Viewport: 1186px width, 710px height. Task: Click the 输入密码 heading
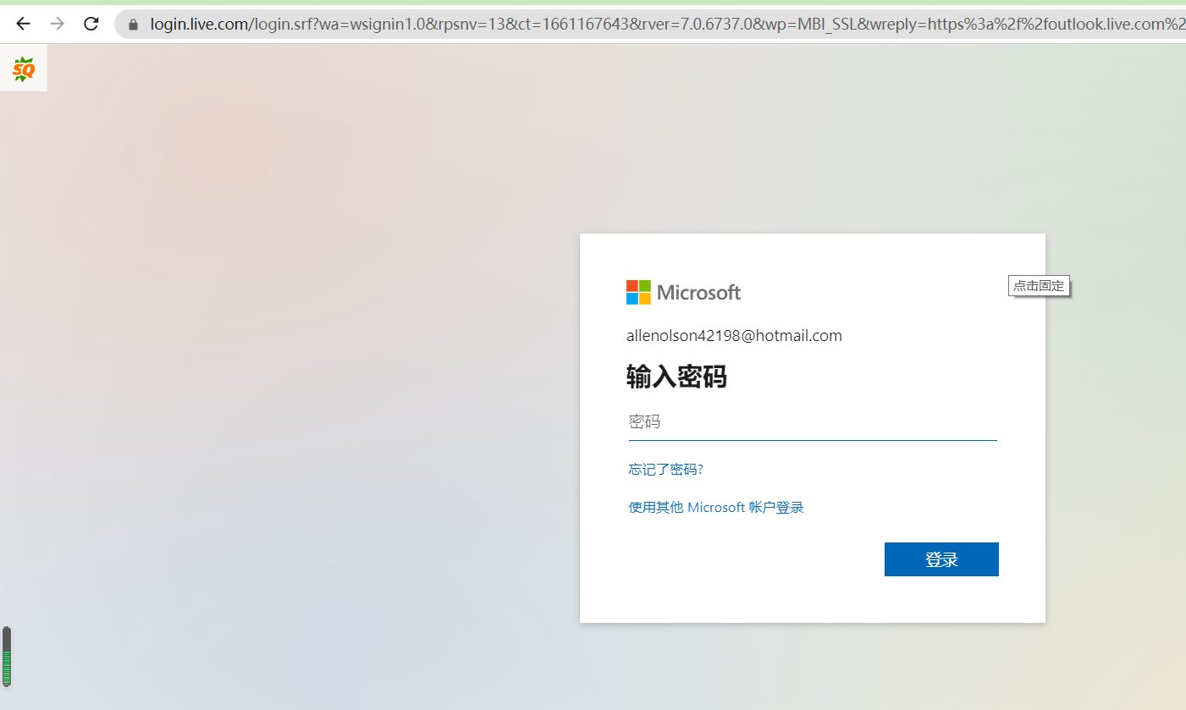pyautogui.click(x=676, y=377)
